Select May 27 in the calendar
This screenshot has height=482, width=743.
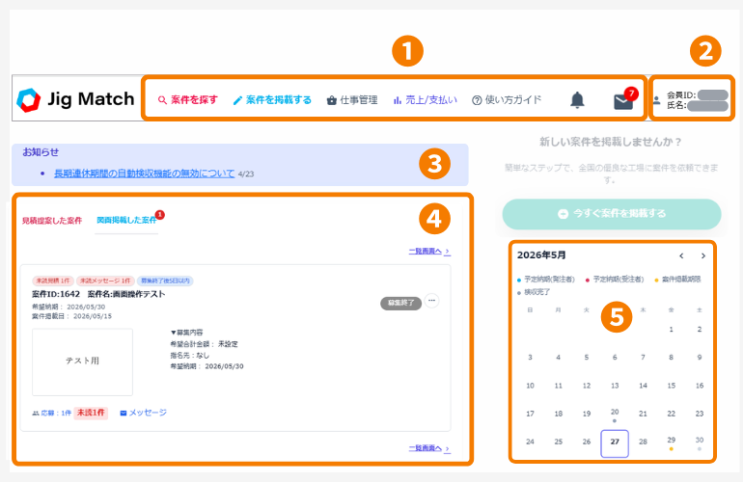[x=615, y=443]
